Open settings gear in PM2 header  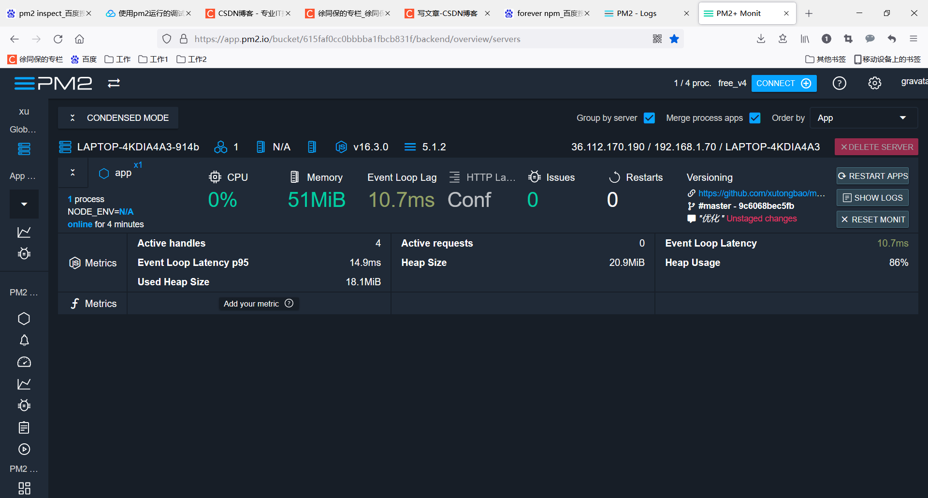pyautogui.click(x=875, y=84)
